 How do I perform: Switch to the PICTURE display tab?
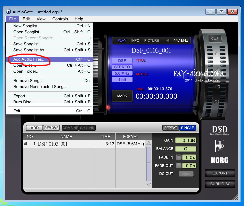151,40
